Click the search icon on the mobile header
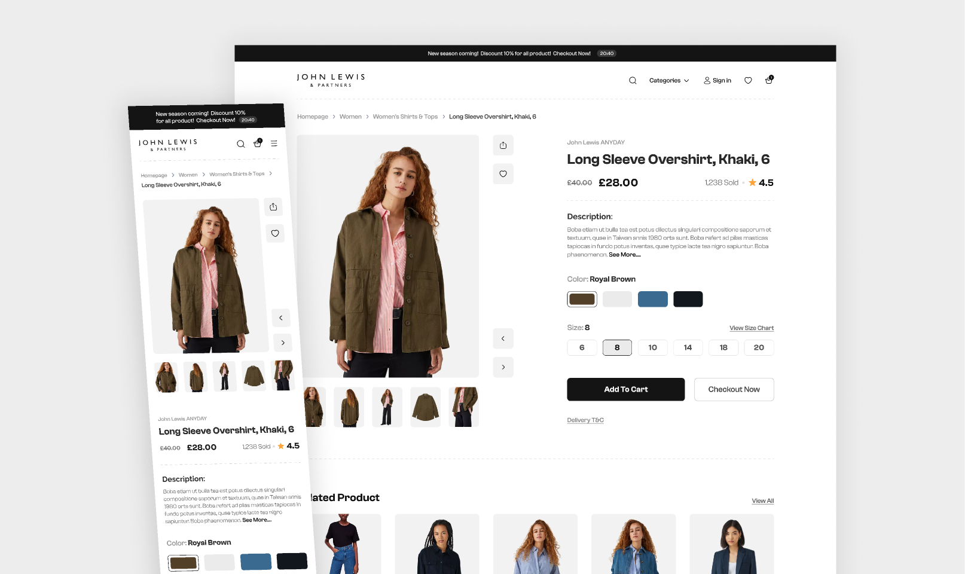965x574 pixels. click(x=241, y=143)
